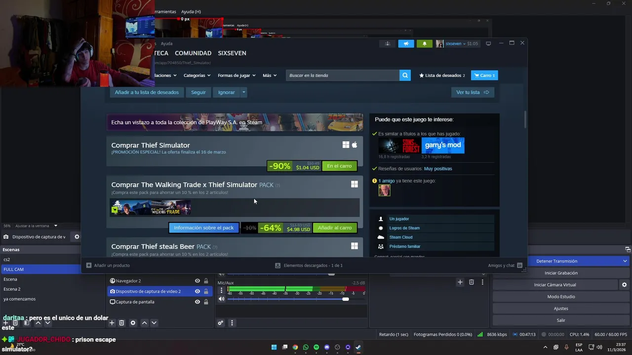This screenshot has width=632, height=355.
Task: Click the Steam Cloud feature link
Action: coord(401,237)
